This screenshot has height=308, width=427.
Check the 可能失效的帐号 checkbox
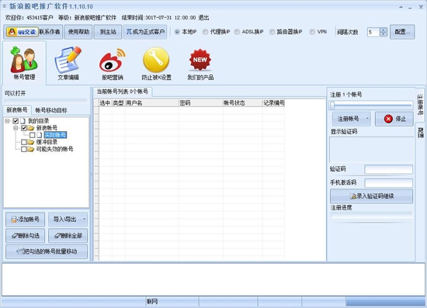coord(24,149)
